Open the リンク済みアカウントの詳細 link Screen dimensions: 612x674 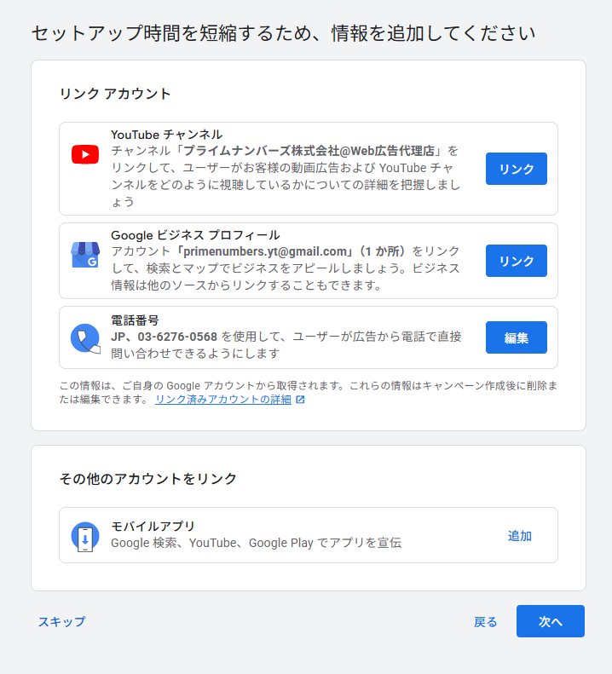(222, 400)
